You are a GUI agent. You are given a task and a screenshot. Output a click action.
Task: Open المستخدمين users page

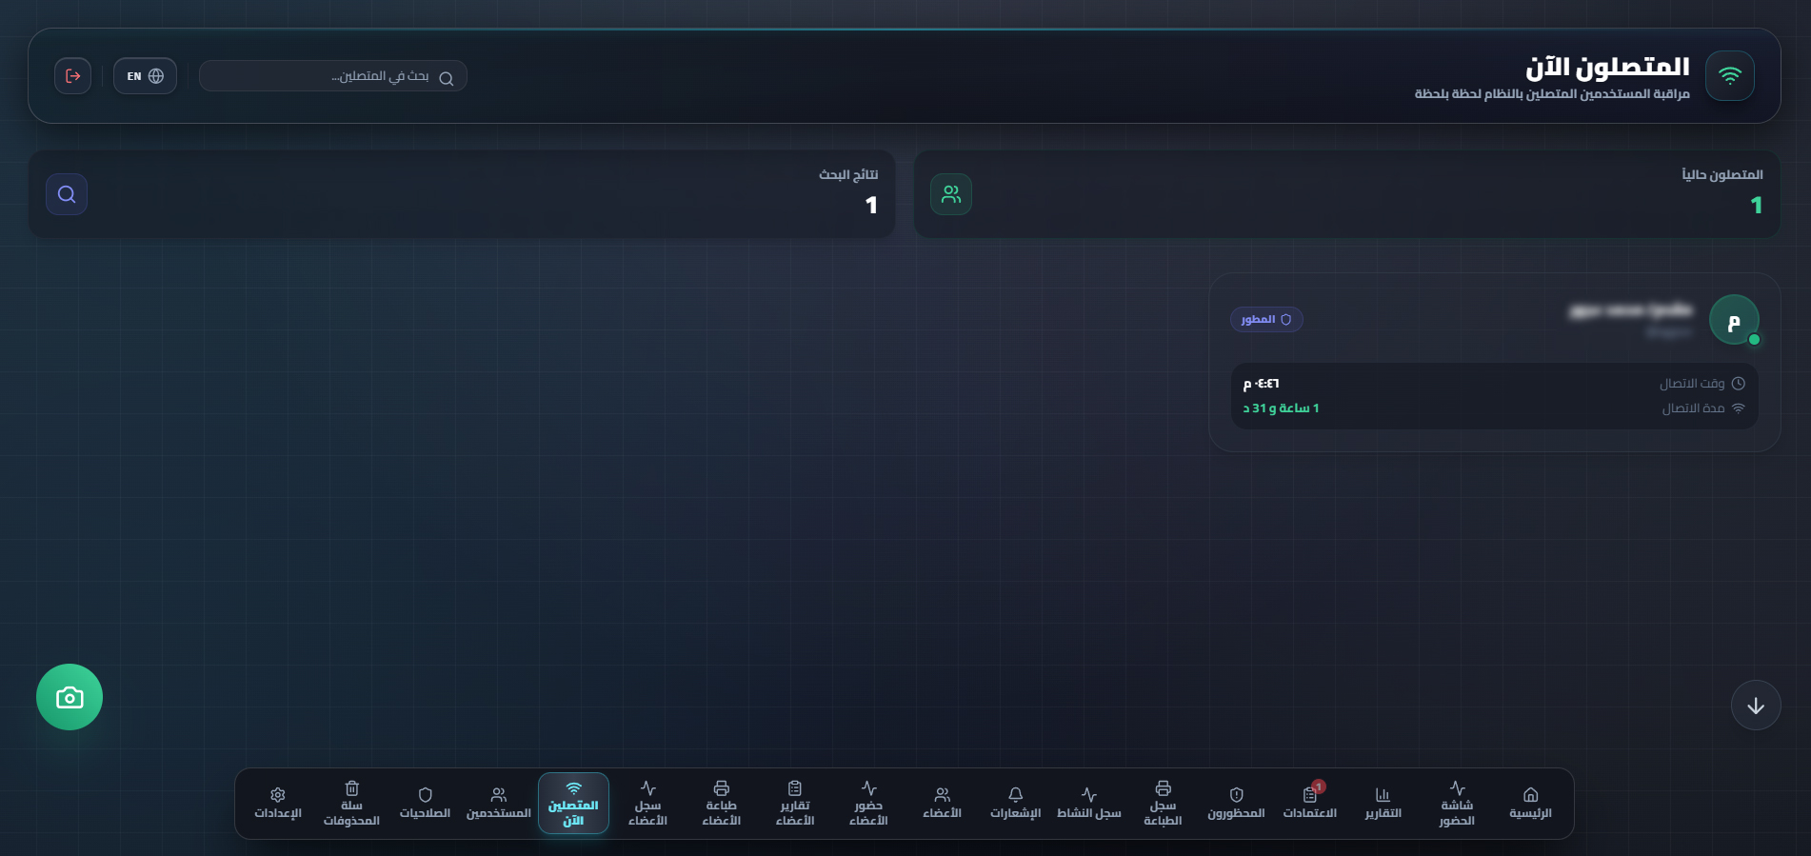click(499, 804)
